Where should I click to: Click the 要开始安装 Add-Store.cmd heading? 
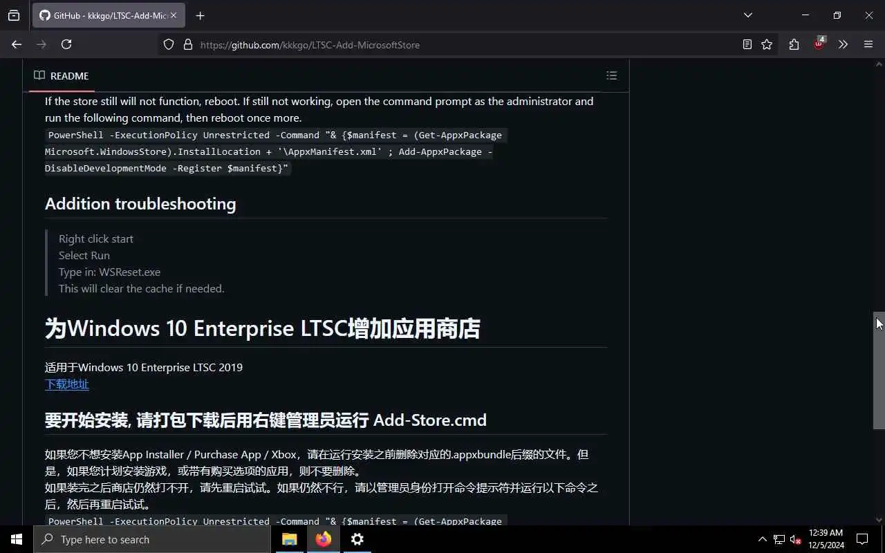tap(265, 420)
